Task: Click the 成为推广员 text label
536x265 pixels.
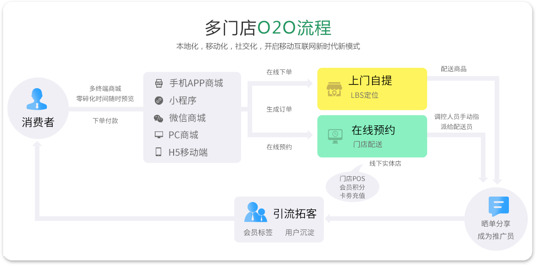Action: tap(497, 236)
